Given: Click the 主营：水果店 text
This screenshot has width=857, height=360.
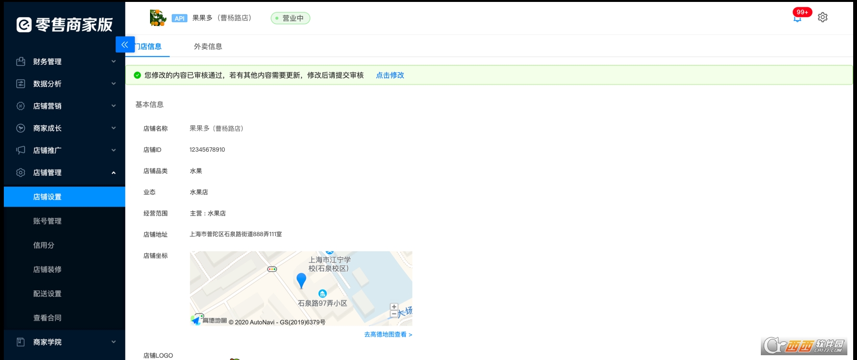Looking at the screenshot, I should tap(208, 213).
